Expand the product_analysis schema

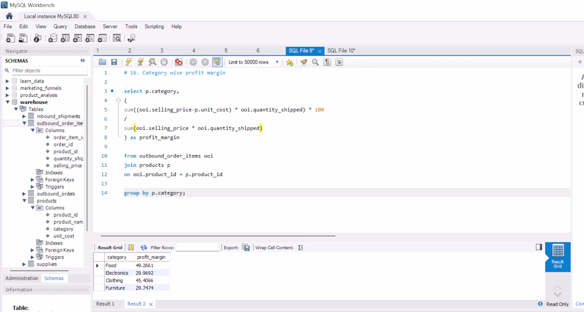tap(7, 95)
